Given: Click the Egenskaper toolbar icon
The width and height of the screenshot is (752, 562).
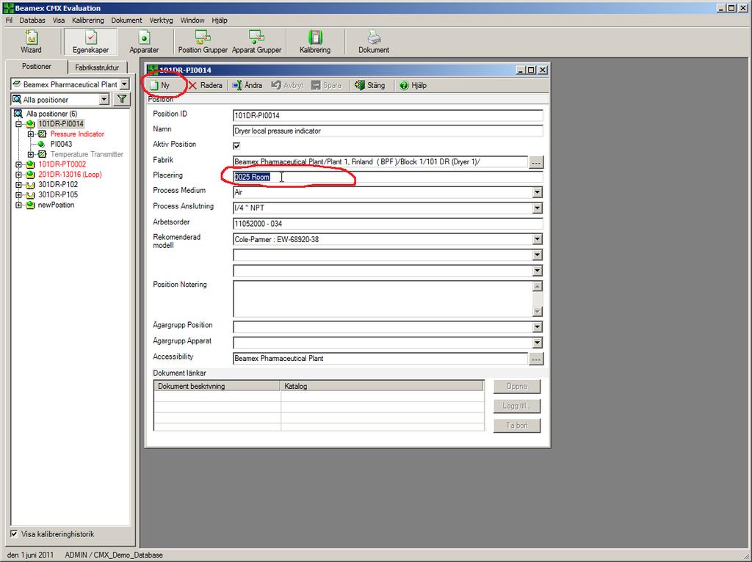Looking at the screenshot, I should (x=90, y=42).
